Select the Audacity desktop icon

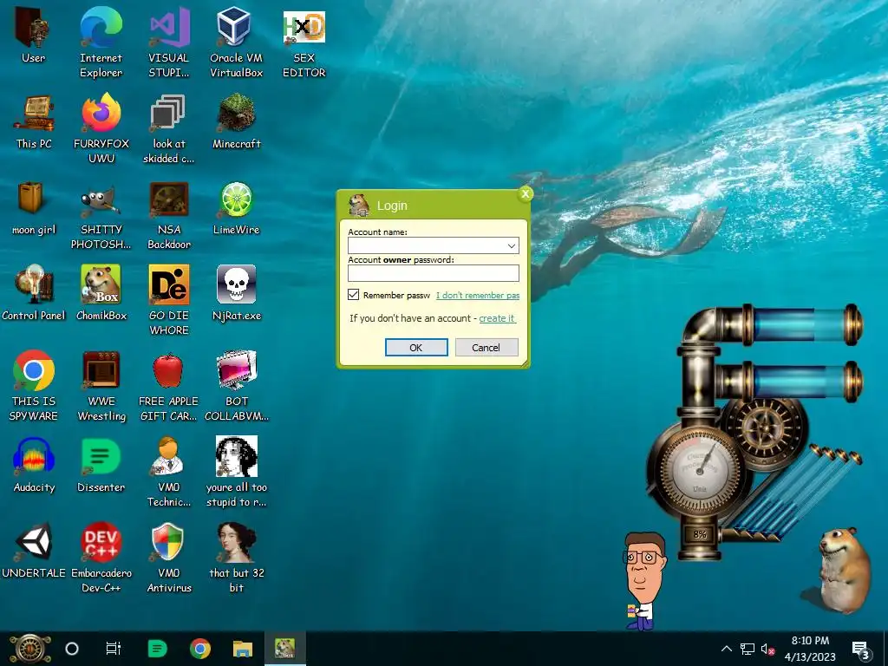coord(34,465)
